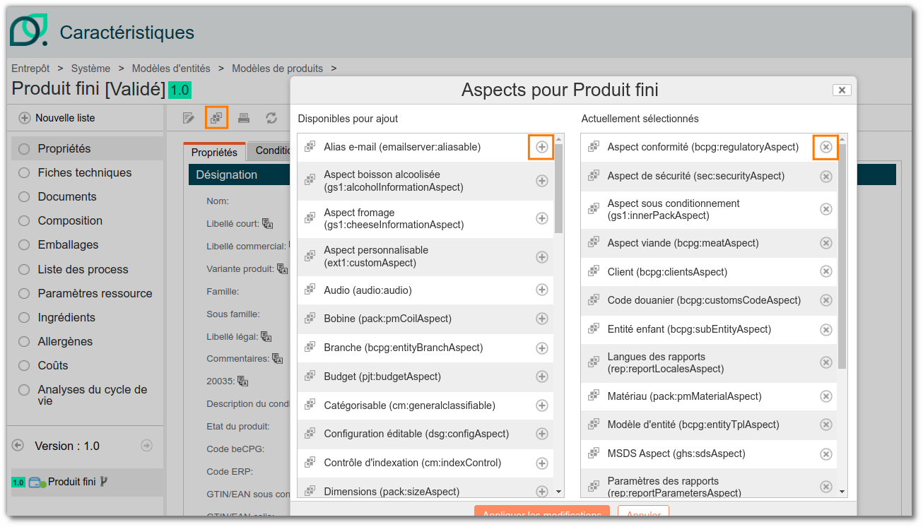This screenshot has width=923, height=527.
Task: Close the Aspects pour Produit fini dialog
Action: click(x=842, y=90)
